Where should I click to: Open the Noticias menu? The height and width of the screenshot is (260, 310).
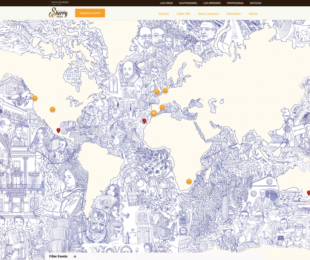coord(256,3)
